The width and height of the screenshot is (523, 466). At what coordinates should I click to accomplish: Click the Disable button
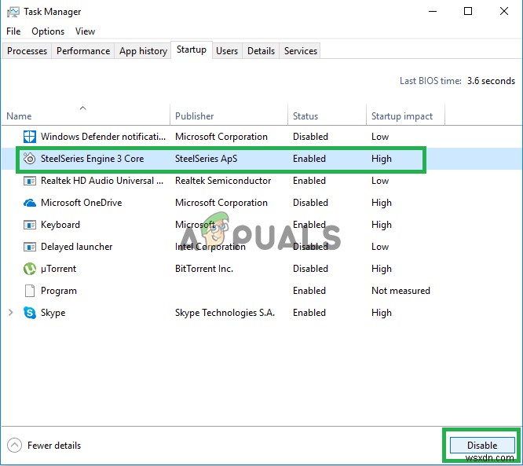[x=482, y=446]
